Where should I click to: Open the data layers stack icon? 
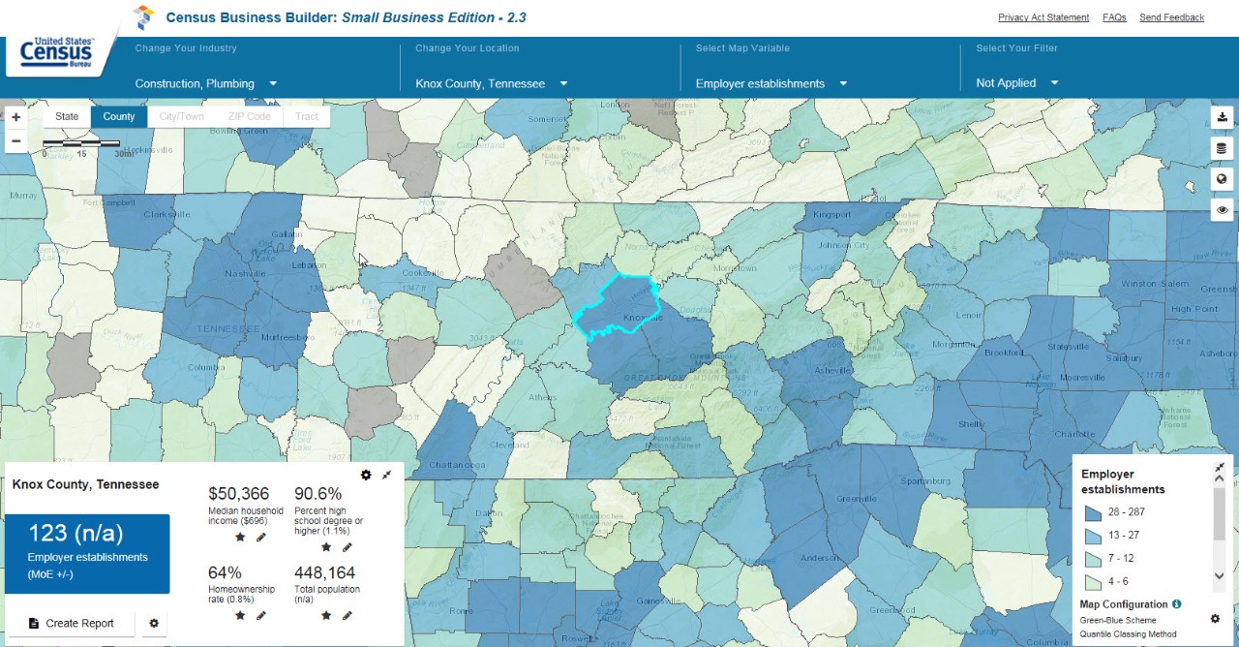pos(1222,148)
